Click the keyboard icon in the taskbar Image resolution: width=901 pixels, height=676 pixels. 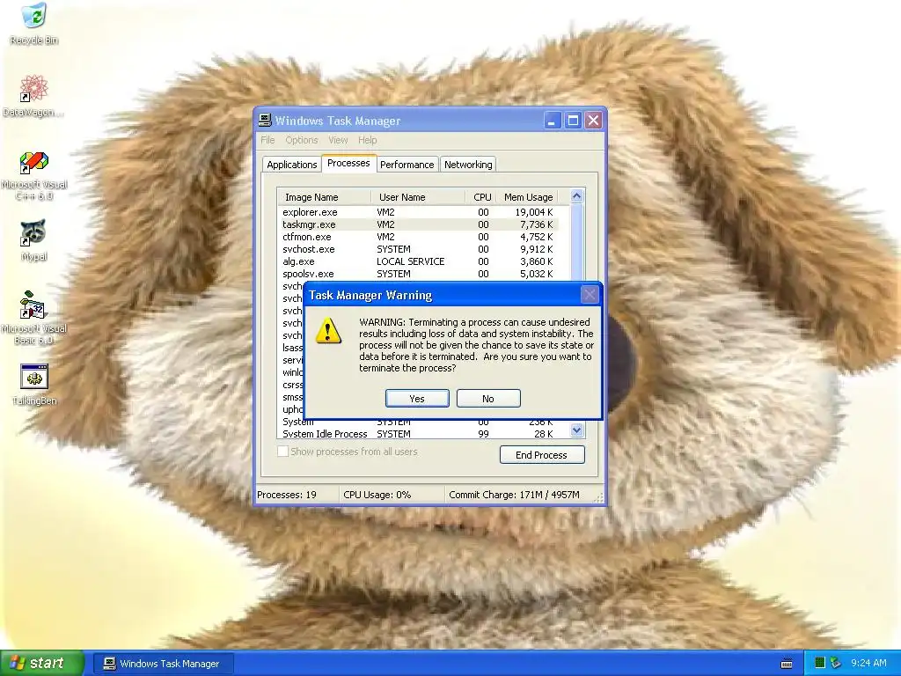(x=787, y=664)
